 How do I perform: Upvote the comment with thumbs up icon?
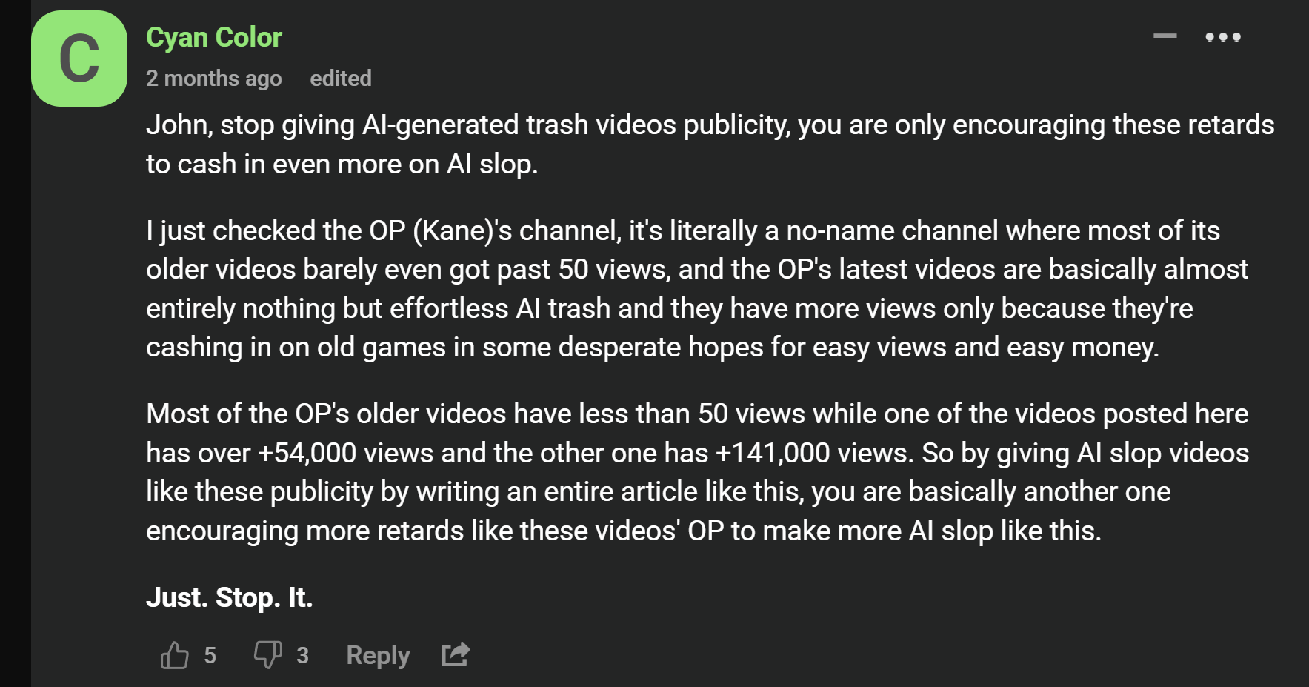coord(175,655)
